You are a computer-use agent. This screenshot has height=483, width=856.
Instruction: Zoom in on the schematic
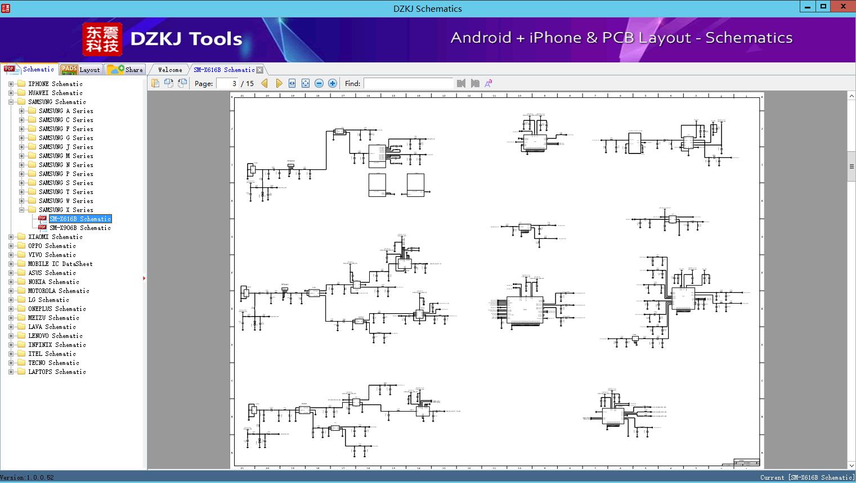[333, 83]
